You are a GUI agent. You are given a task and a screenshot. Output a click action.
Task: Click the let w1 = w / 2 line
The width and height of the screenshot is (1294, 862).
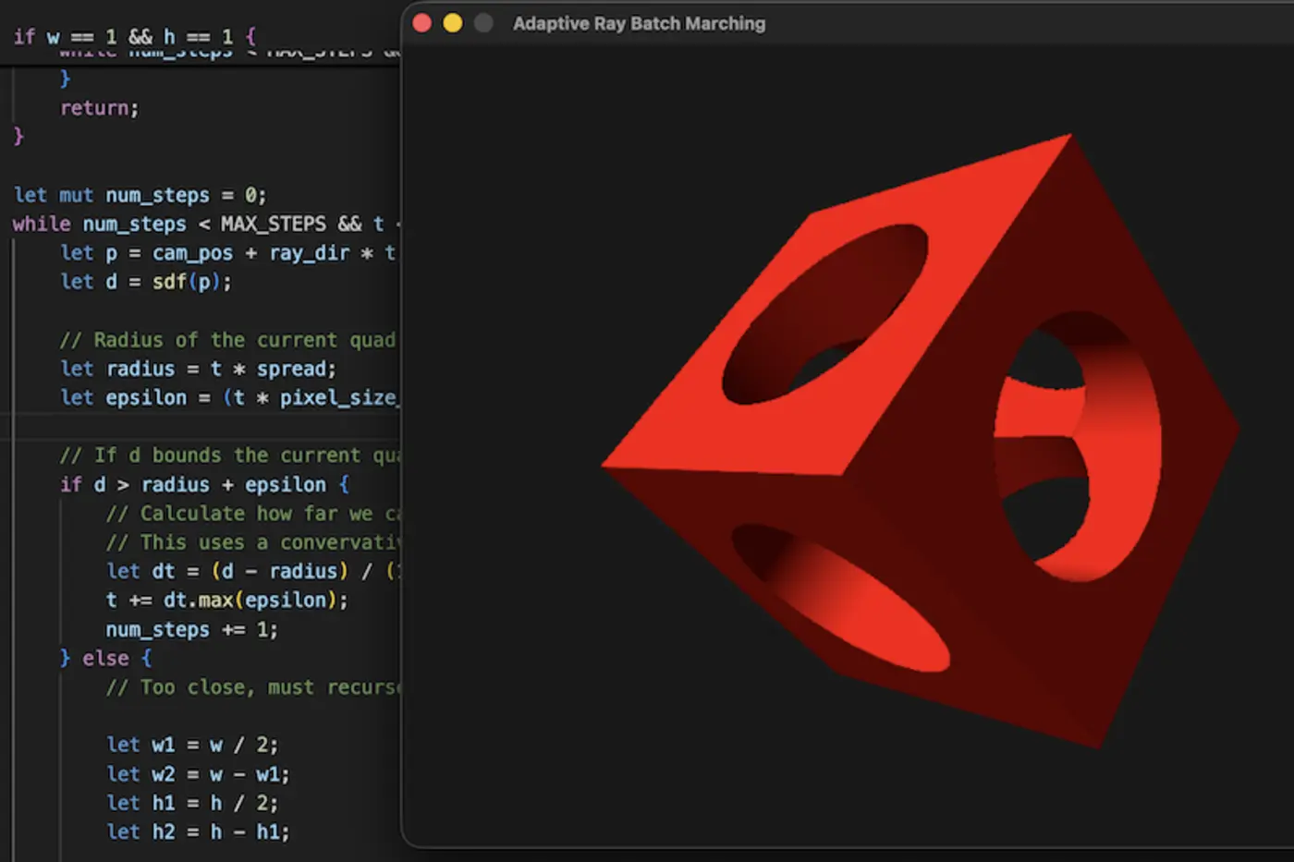[194, 745]
